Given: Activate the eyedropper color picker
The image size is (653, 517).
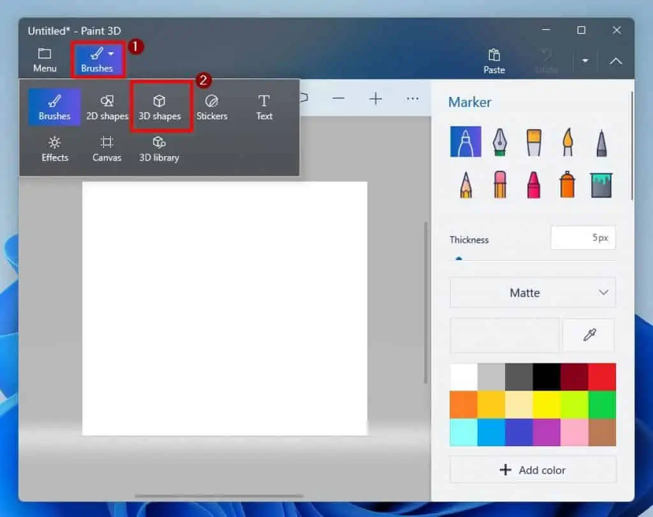Looking at the screenshot, I should [589, 335].
